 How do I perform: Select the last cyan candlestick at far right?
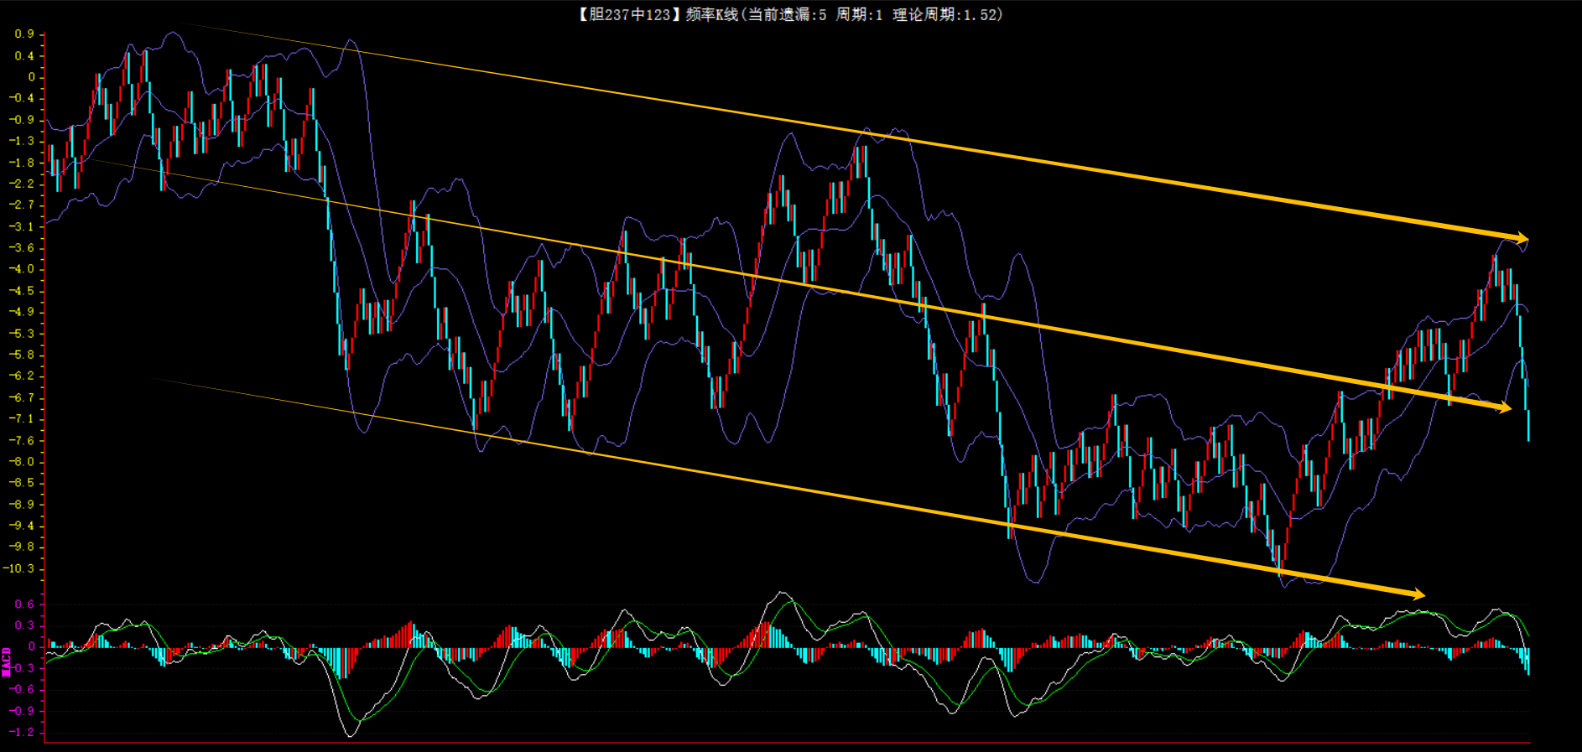[1528, 424]
